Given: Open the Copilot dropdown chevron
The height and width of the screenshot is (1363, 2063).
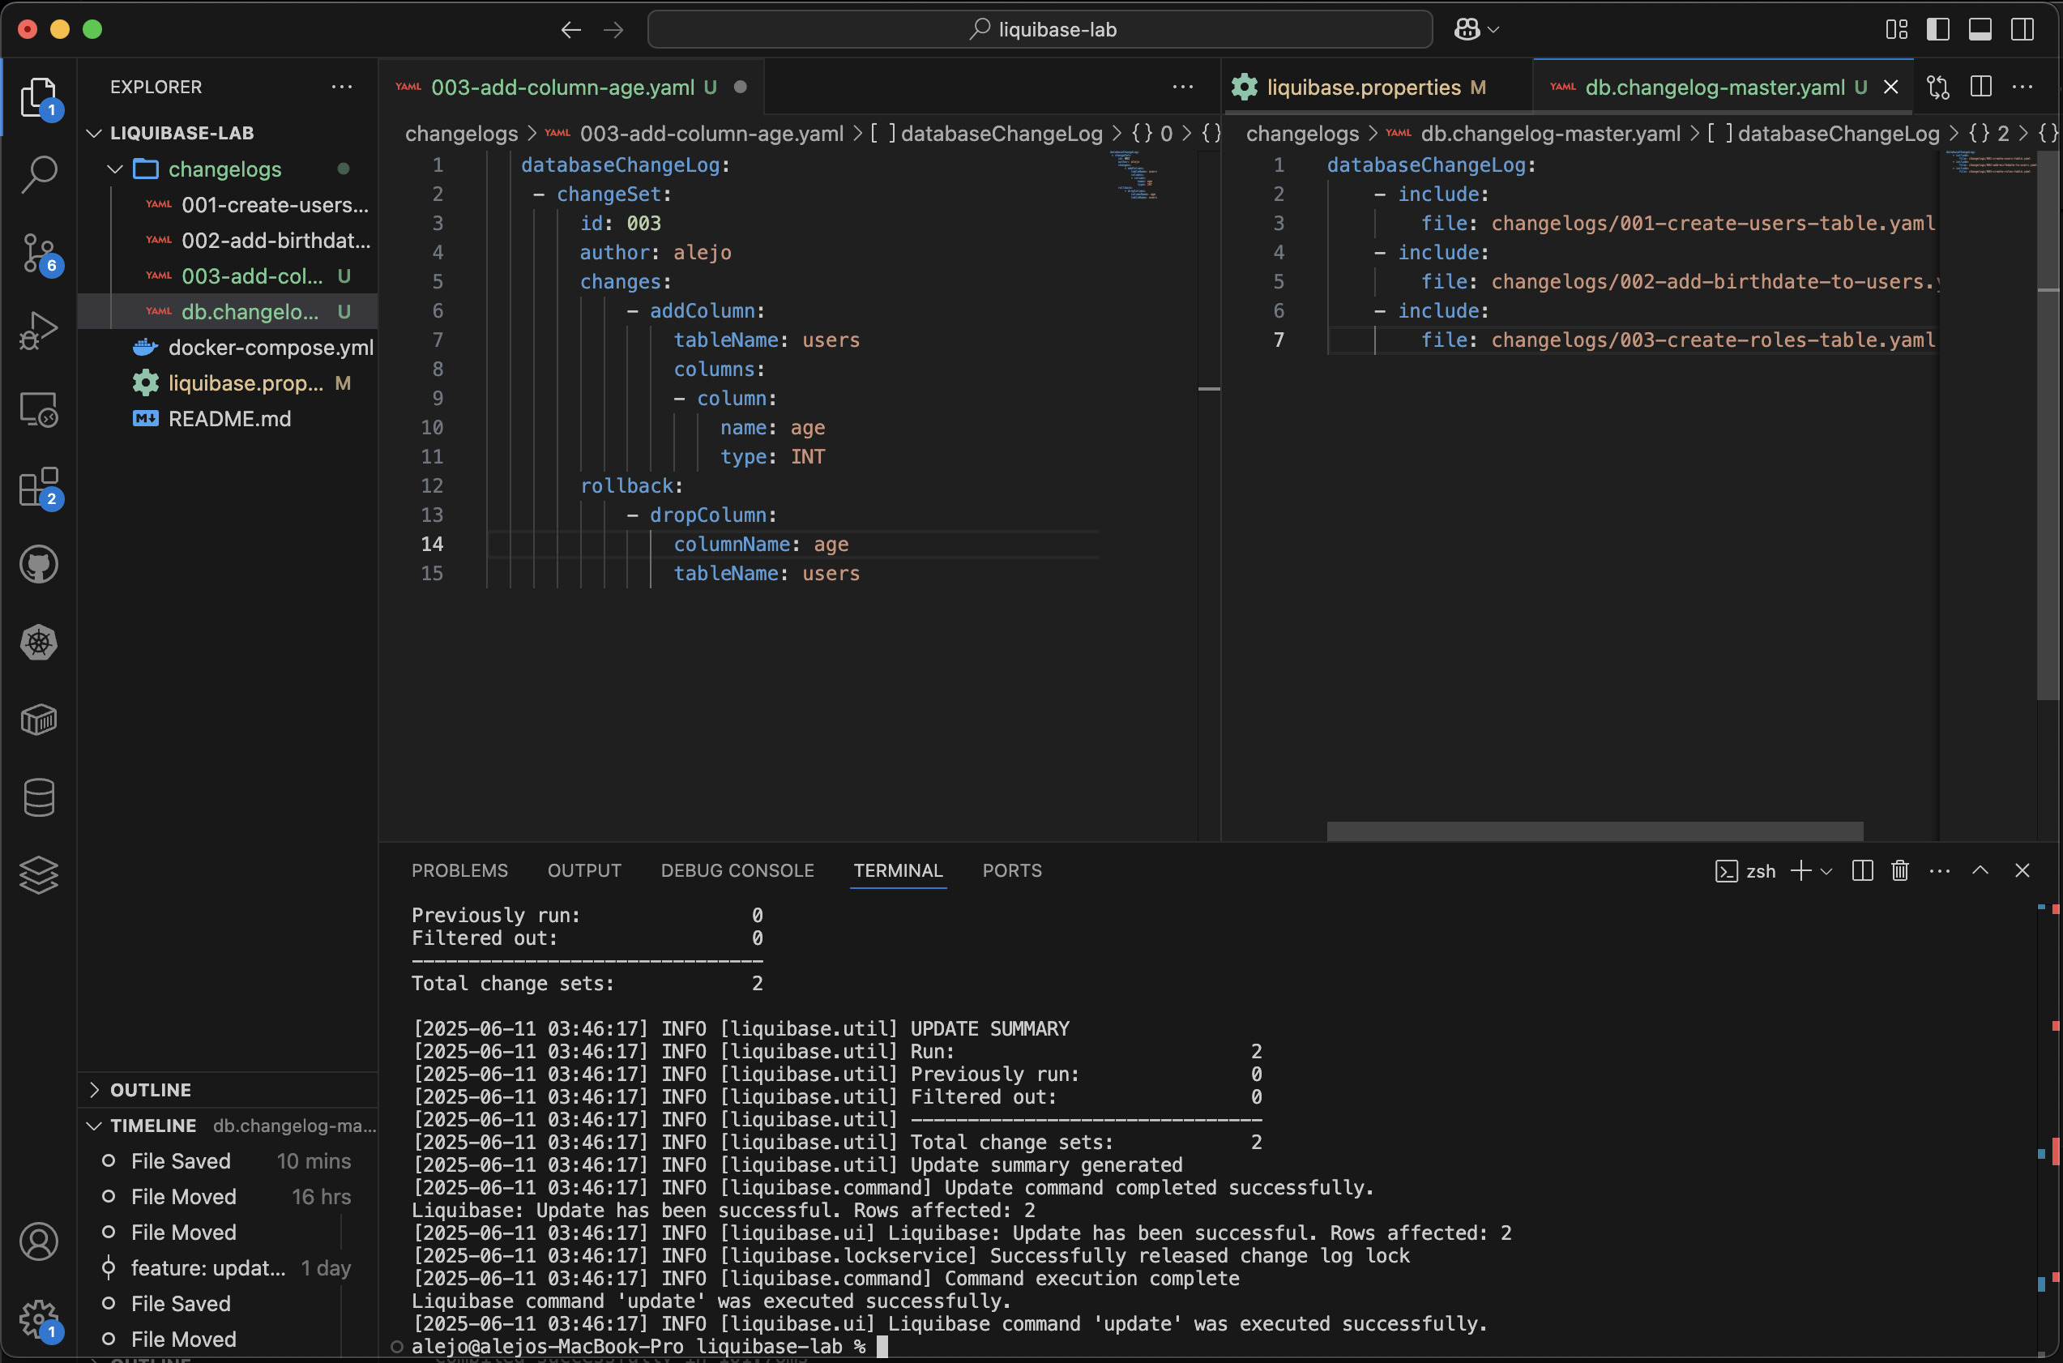Looking at the screenshot, I should (1493, 31).
